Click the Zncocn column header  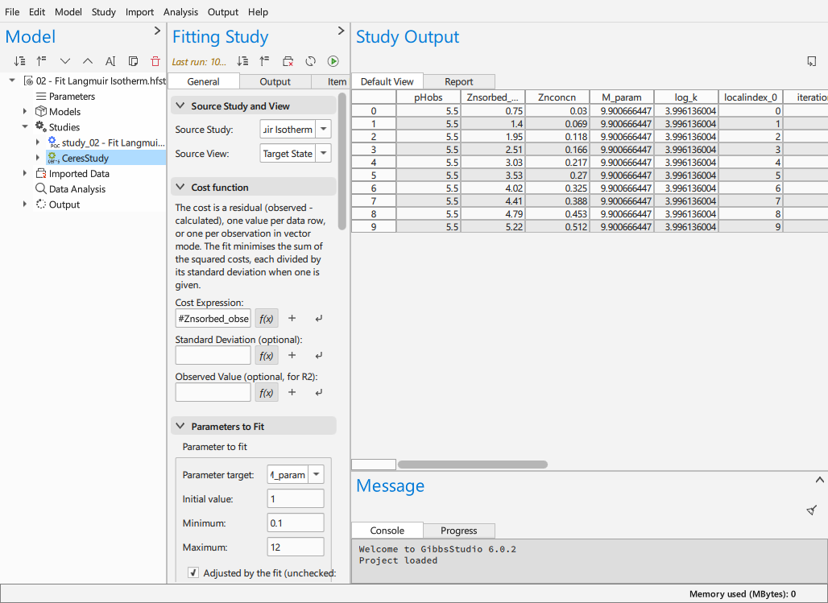[x=557, y=97]
